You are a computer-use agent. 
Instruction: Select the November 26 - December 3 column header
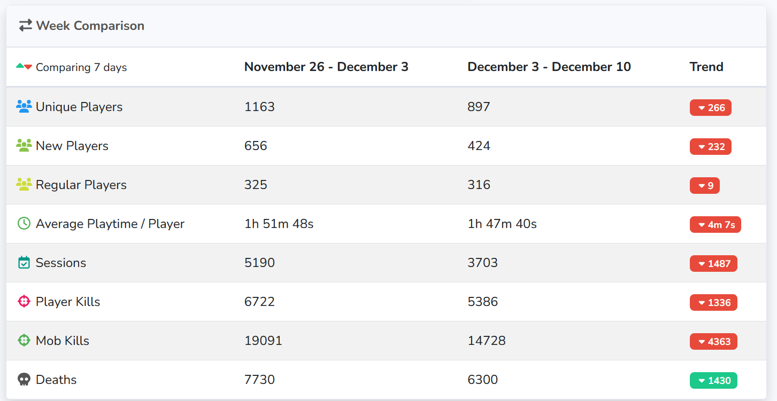(326, 67)
